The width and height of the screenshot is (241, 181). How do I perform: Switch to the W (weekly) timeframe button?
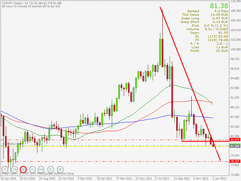click(60, 169)
